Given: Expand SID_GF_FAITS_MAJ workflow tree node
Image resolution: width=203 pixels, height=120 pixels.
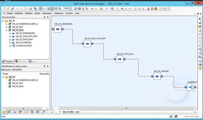Looking at the screenshot, I should (x=10, y=40).
